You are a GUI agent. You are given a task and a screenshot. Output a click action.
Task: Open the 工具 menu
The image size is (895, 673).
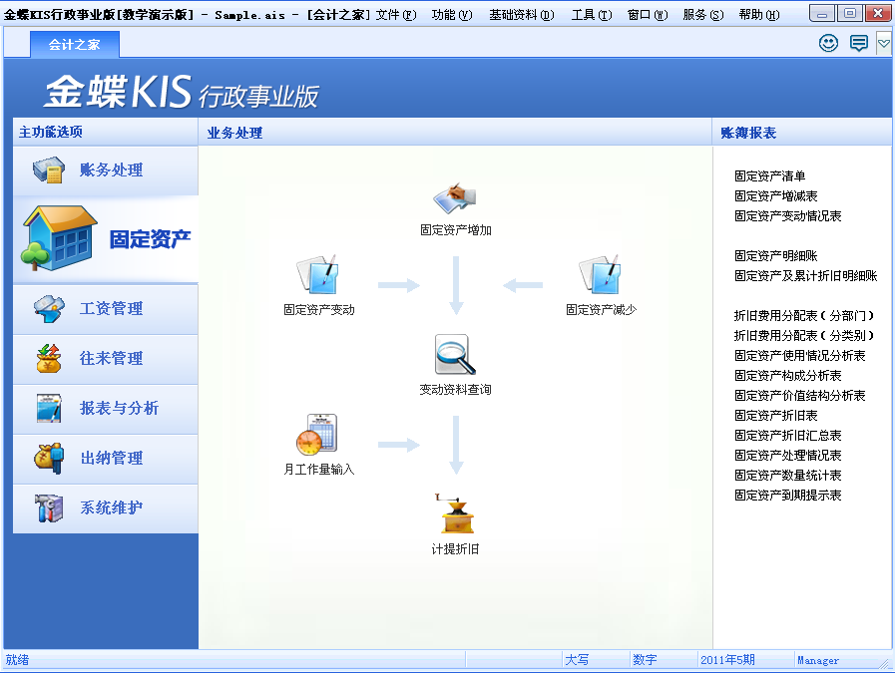coord(592,15)
